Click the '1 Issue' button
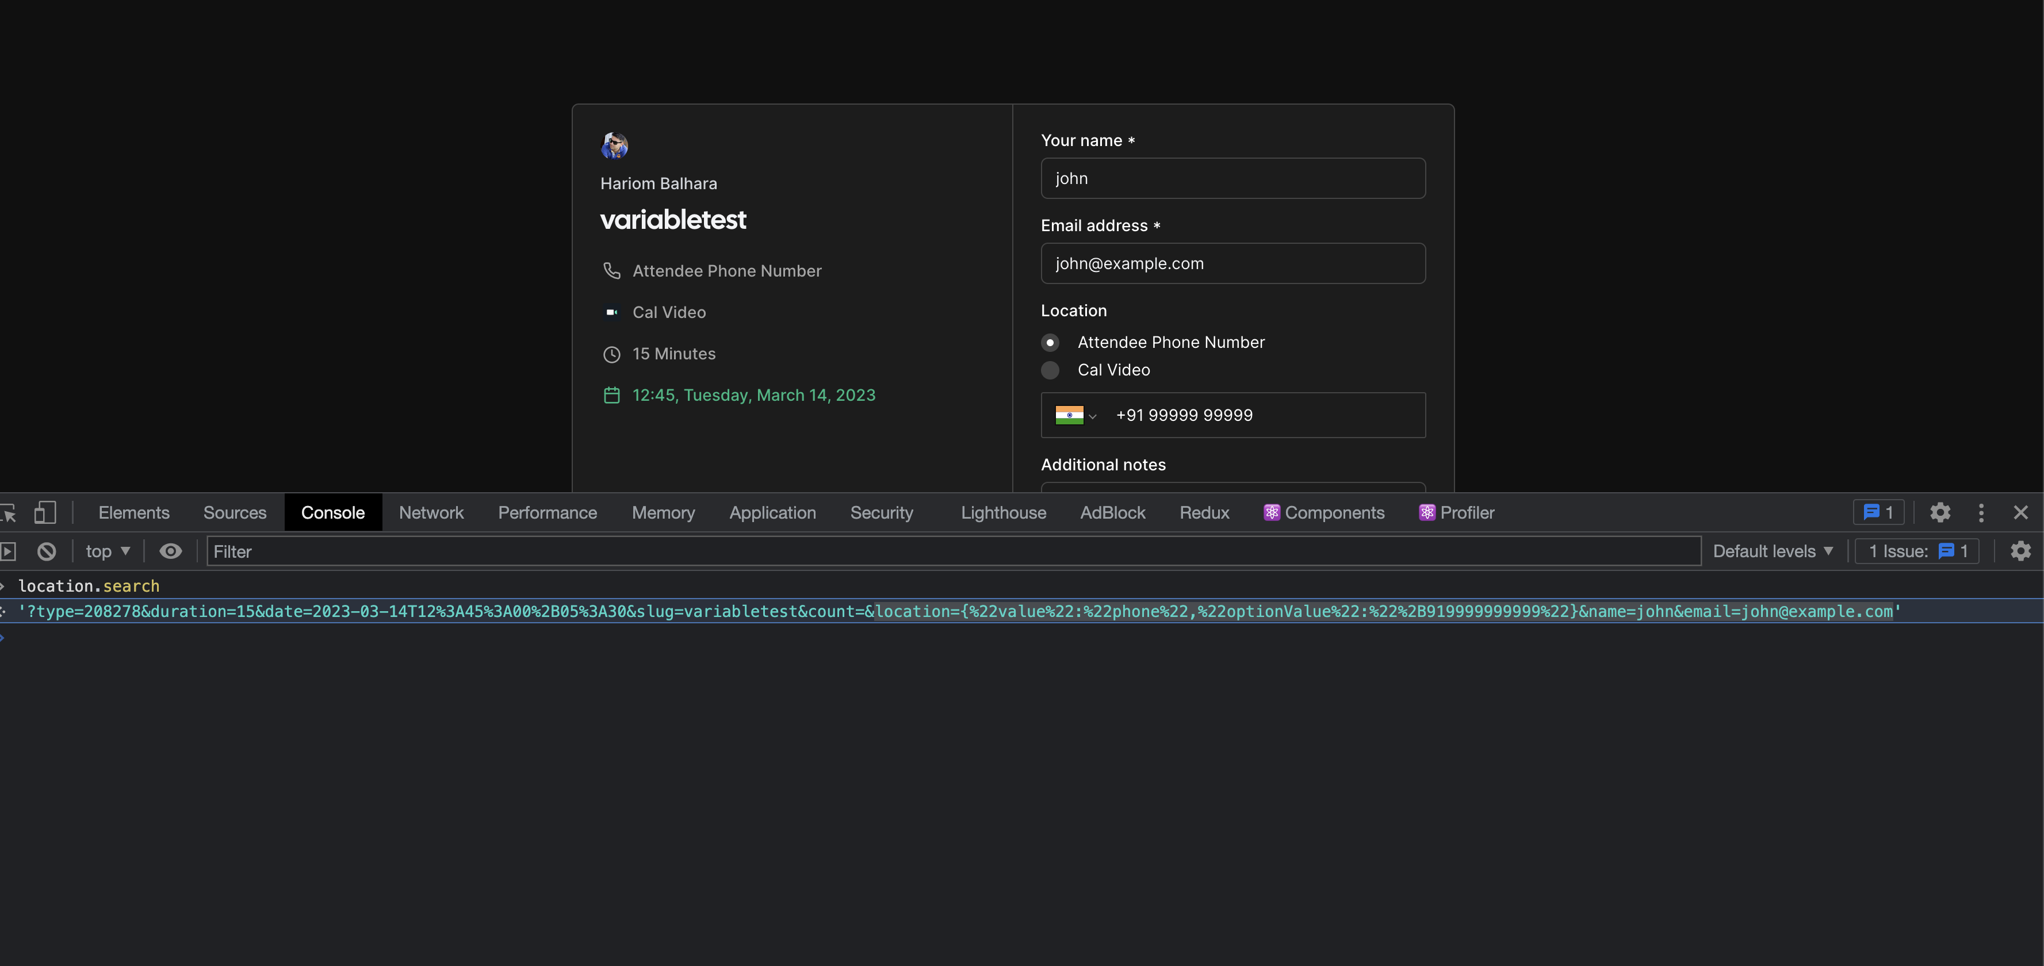 1916,551
